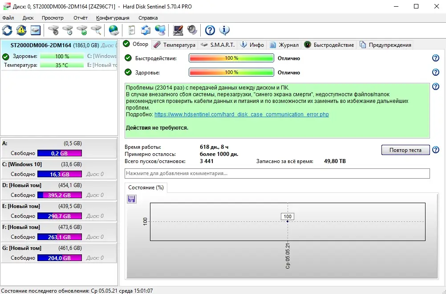Click the network disk sharing toolbar icon

[x=160, y=30]
